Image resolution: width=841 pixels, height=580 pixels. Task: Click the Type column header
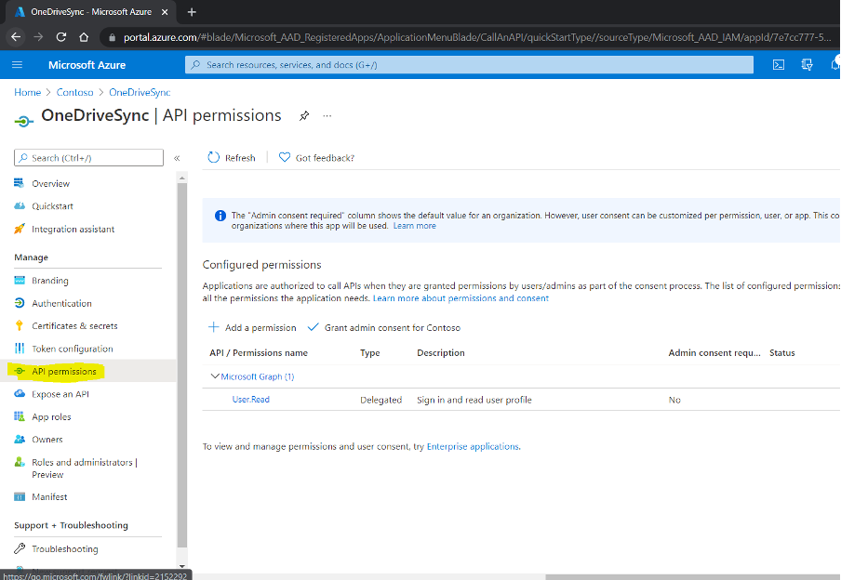click(x=370, y=352)
